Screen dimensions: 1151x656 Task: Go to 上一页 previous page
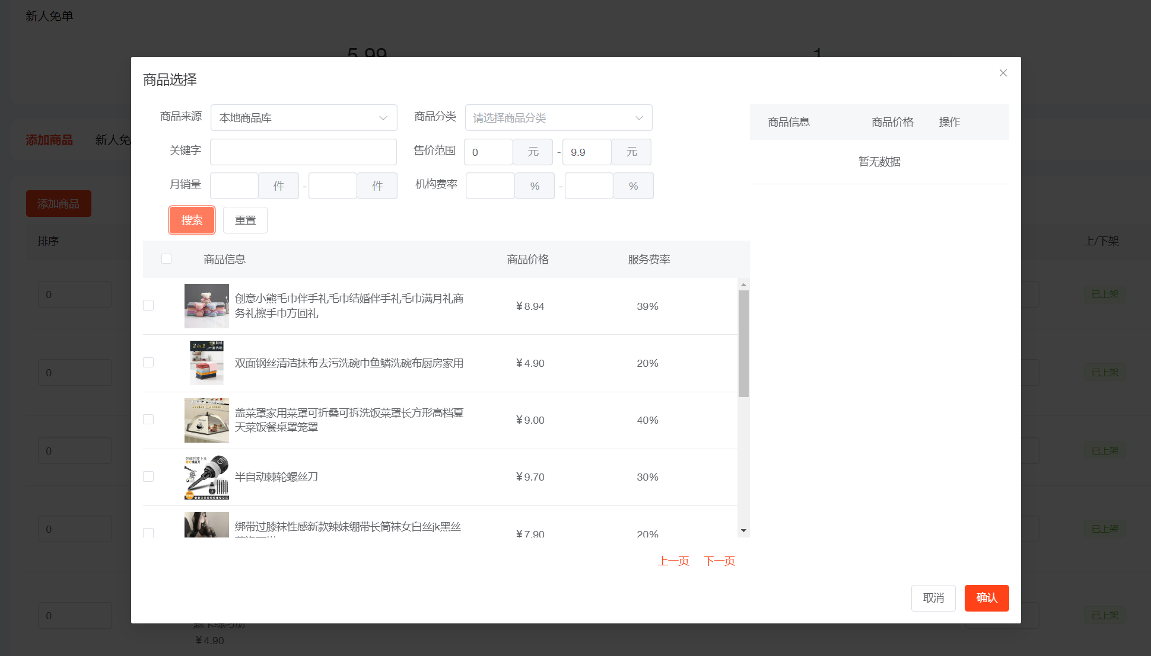(673, 561)
